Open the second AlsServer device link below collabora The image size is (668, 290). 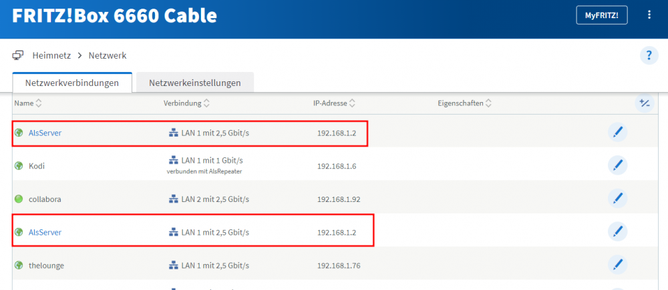click(45, 232)
